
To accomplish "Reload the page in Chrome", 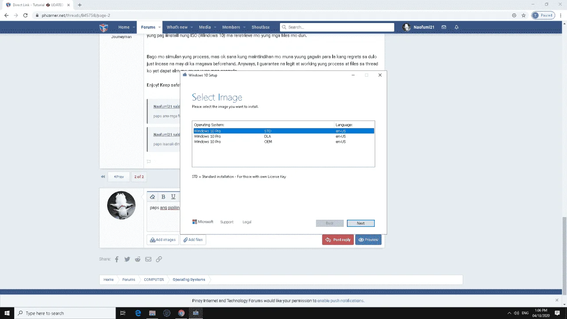I will pyautogui.click(x=26, y=15).
